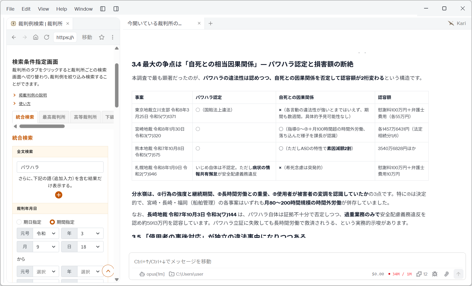This screenshot has width=472, height=286.
Task: Select the 期日指定 radio button
Action: (x=19, y=222)
